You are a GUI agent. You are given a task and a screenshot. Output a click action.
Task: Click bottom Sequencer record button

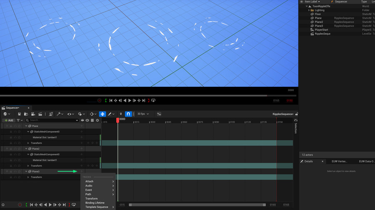click(x=20, y=205)
